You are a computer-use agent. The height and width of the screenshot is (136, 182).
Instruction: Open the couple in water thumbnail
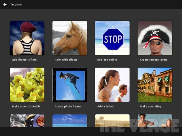point(155,120)
